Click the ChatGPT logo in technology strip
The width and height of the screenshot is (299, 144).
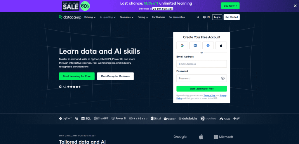point(101,119)
